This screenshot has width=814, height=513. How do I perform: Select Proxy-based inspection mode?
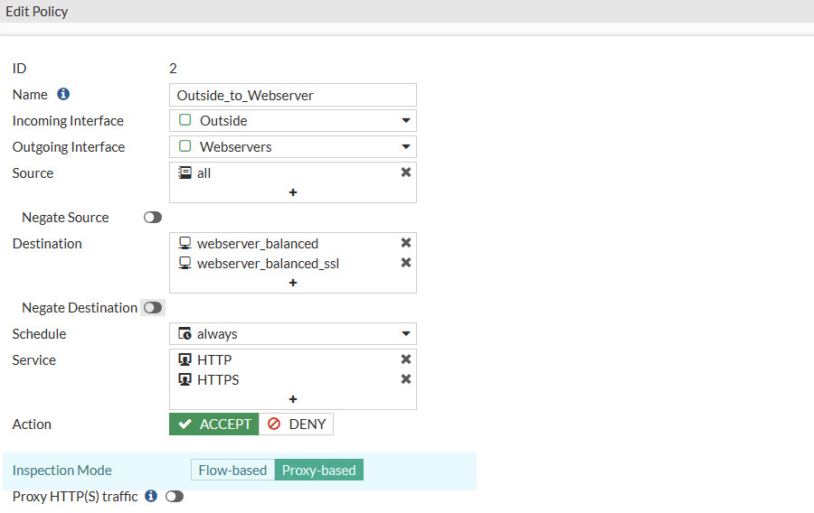pyautogui.click(x=318, y=470)
